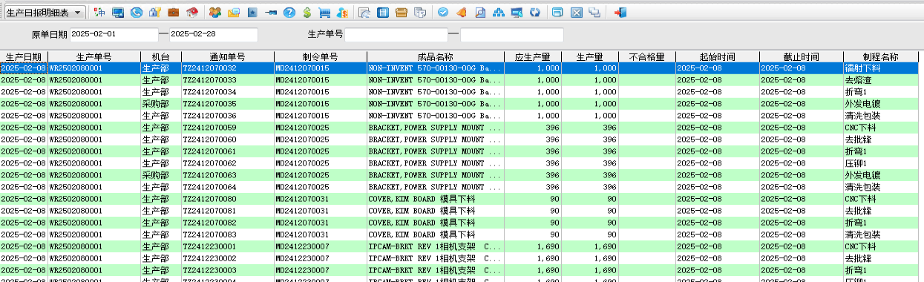Sort by the 成品名称 column header
This screenshot has width=924, height=282.
[435, 56]
